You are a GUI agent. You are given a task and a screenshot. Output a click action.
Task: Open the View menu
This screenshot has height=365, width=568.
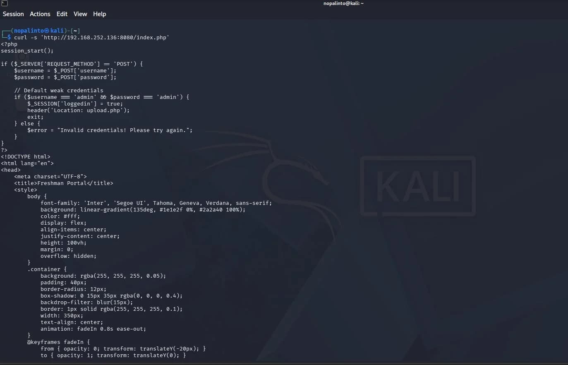pos(80,14)
